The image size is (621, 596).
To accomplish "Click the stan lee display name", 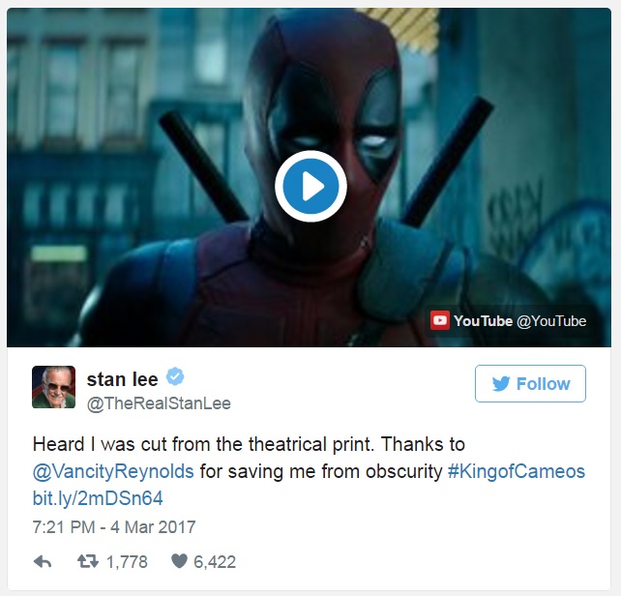I will pos(123,379).
